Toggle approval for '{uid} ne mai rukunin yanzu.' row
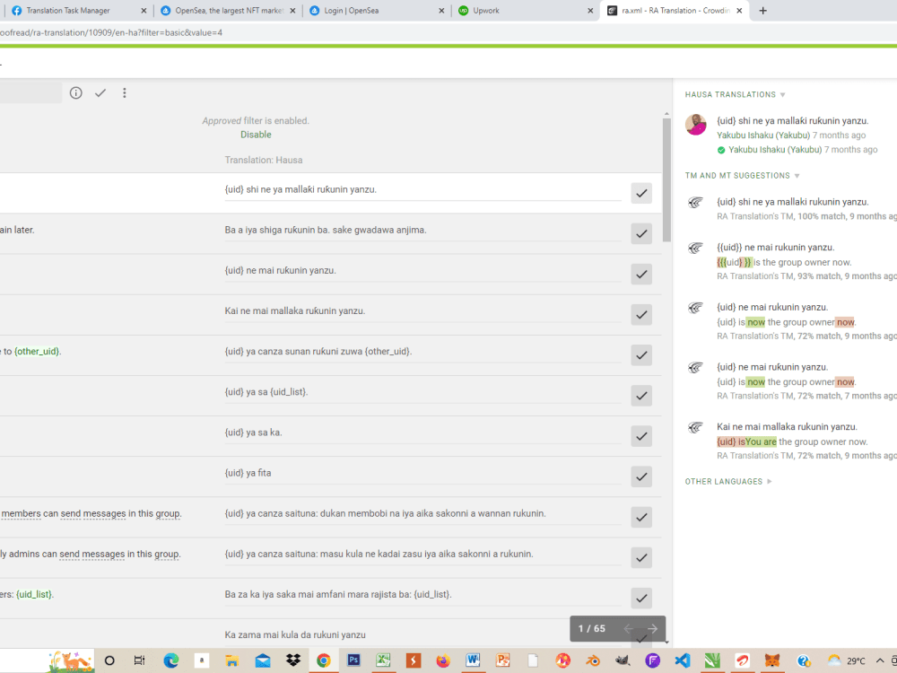The image size is (897, 673). [x=641, y=274]
